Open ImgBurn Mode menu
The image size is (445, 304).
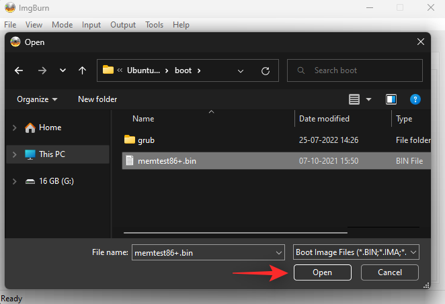point(62,25)
